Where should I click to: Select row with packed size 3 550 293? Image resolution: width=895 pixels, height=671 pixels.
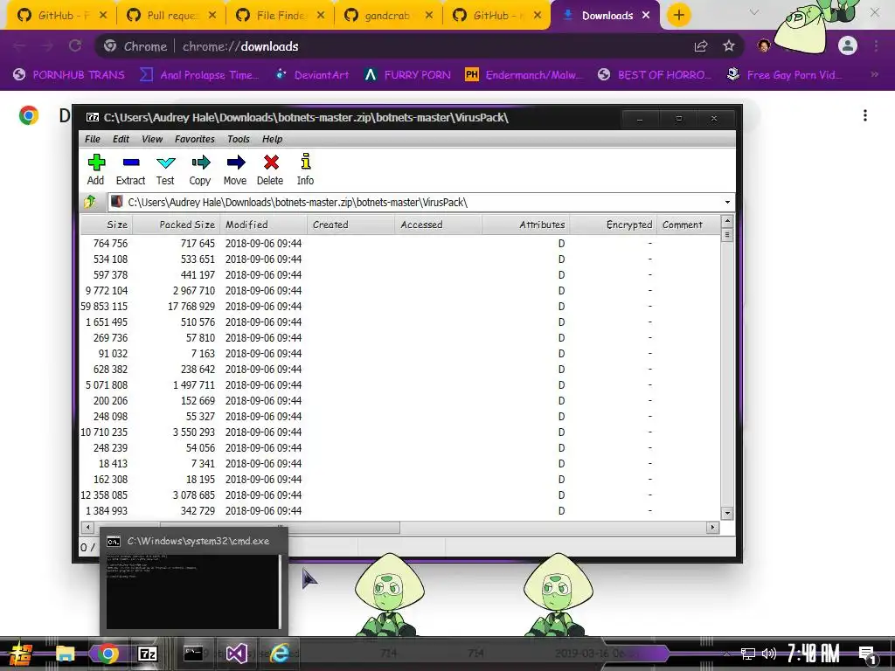pos(399,432)
